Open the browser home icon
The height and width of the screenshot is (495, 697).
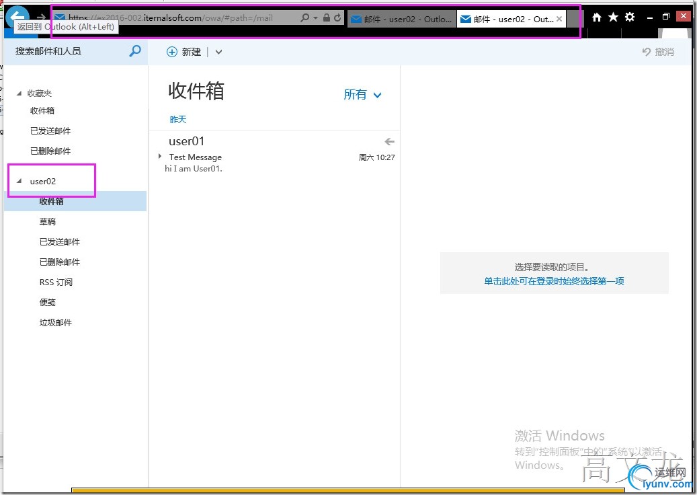coord(597,17)
